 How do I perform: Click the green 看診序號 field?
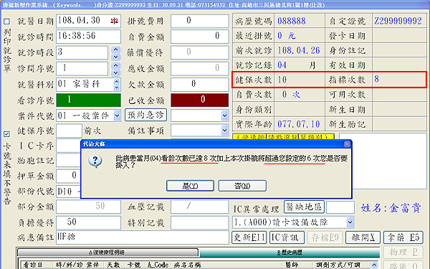[89, 100]
